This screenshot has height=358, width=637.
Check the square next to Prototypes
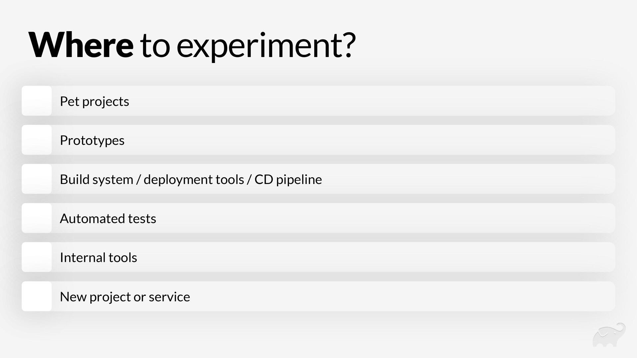coord(36,140)
